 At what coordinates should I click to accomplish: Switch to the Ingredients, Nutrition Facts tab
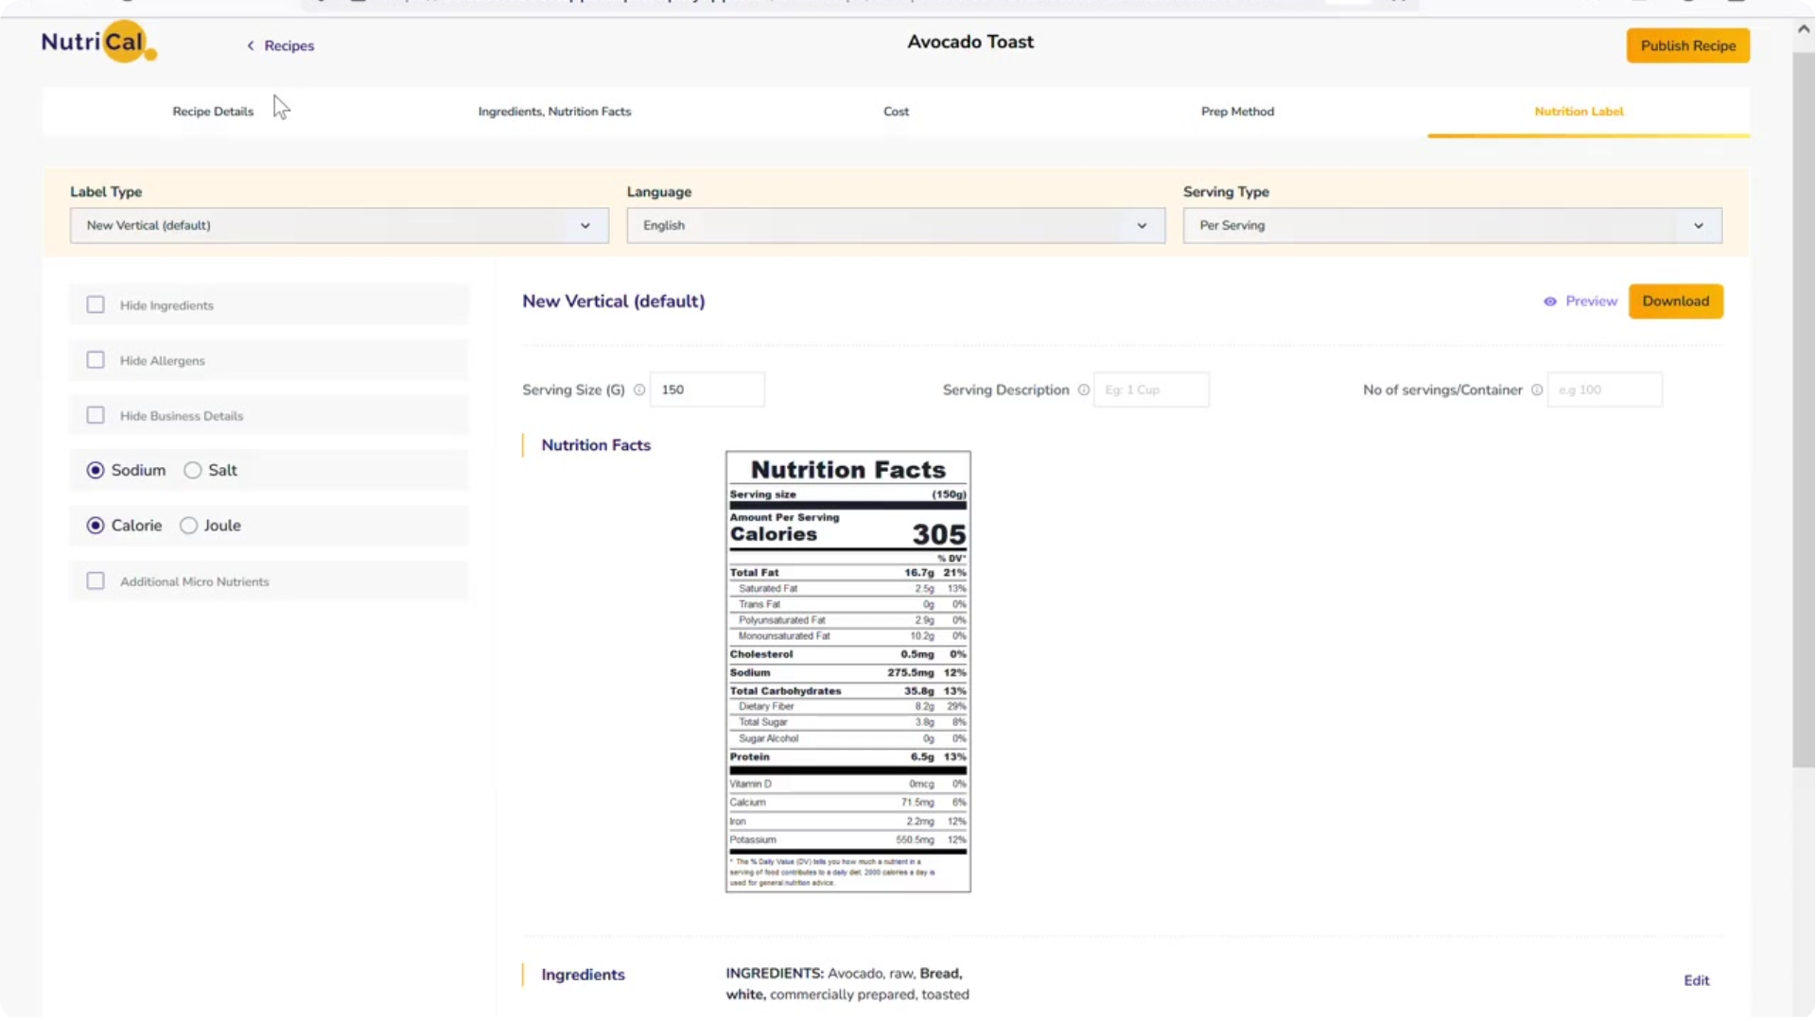click(554, 112)
